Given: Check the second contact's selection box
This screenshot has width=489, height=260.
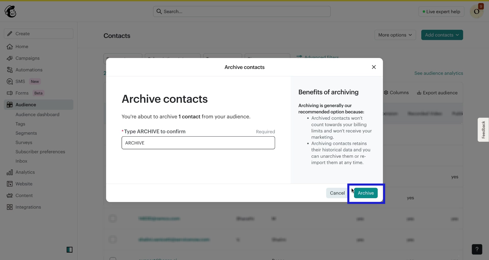Looking at the screenshot, I should (x=113, y=239).
